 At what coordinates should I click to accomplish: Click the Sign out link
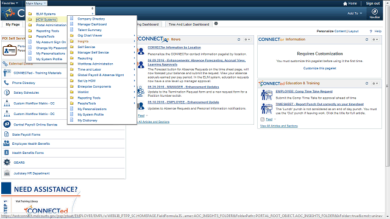pos(372,4)
